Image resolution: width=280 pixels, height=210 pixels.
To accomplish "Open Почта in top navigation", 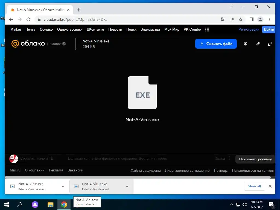I will [x=30, y=30].
